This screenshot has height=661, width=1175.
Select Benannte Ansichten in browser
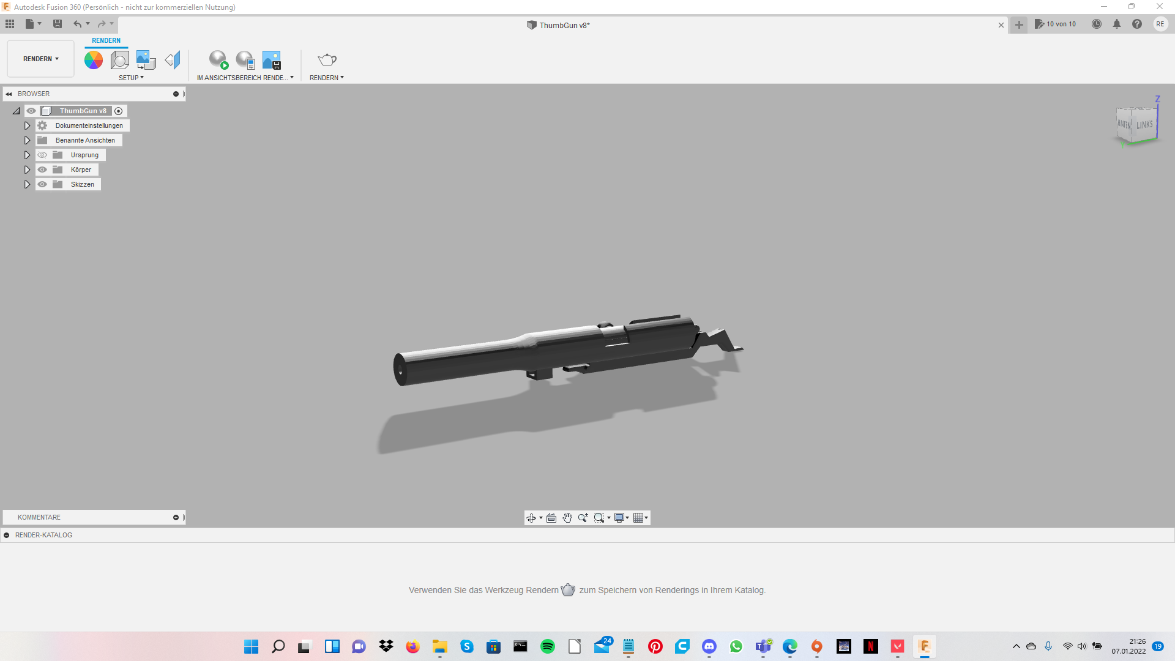coord(85,140)
